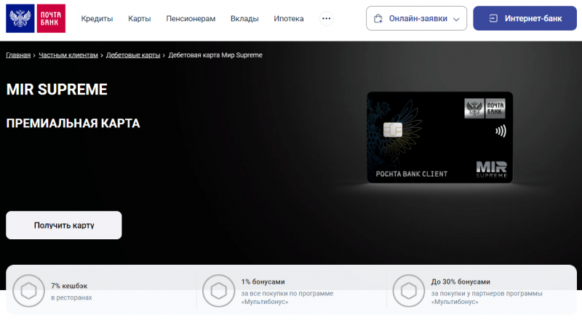Open Интернет-банк via its text label

pyautogui.click(x=533, y=18)
